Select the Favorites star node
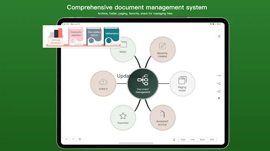The image size is (270, 151). click(x=123, y=118)
